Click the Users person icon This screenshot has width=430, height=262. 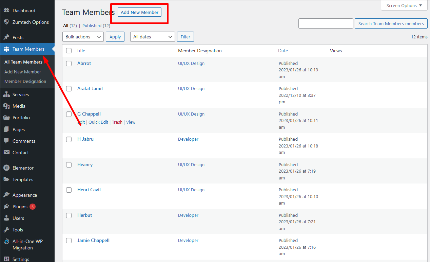coord(6,218)
